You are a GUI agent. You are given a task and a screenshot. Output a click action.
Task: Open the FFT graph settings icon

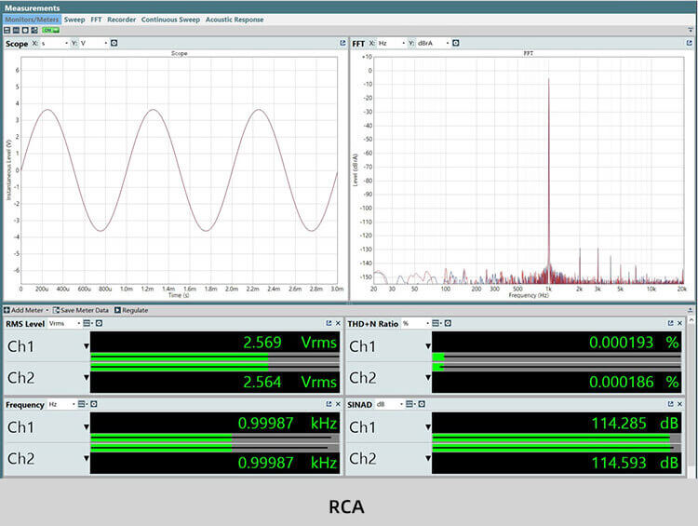(456, 43)
